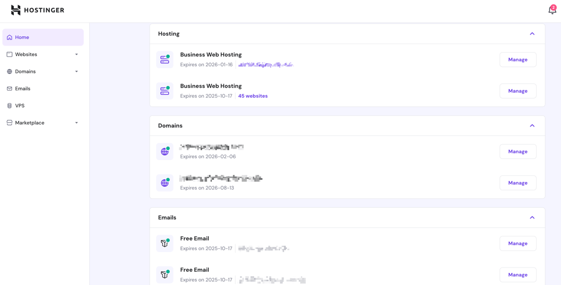Collapse the Hosting section chevron
Viewport: 561px width, 285px height.
coord(532,33)
